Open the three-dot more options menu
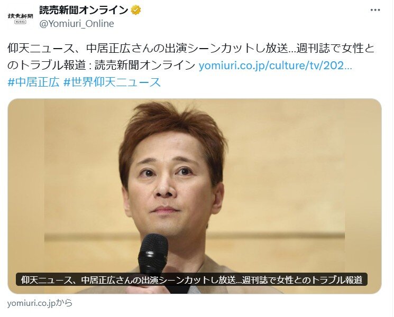This screenshot has width=394, height=317. click(x=375, y=10)
